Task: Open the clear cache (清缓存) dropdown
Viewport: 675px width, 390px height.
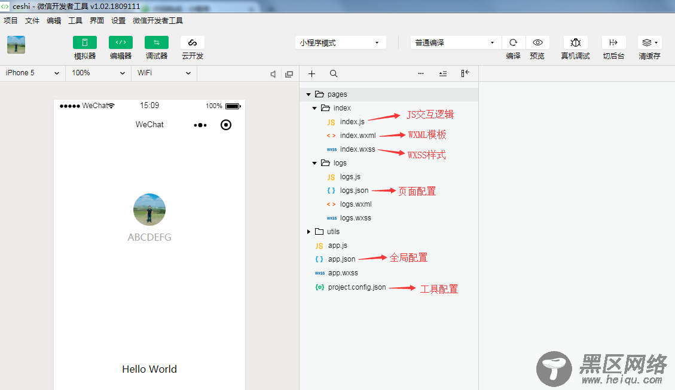Action: [650, 42]
